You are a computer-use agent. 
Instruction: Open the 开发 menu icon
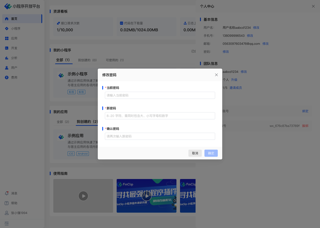(7, 48)
